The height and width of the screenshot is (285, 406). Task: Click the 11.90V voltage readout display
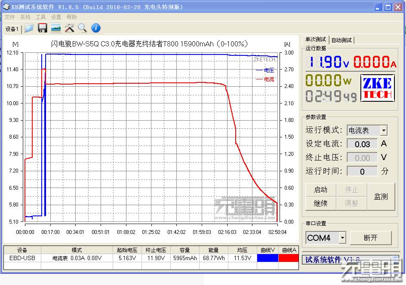click(x=328, y=62)
